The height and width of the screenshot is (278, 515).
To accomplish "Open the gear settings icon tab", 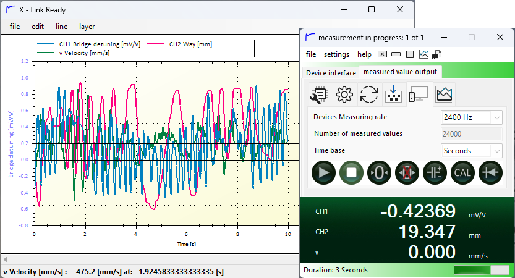I will click(x=344, y=95).
